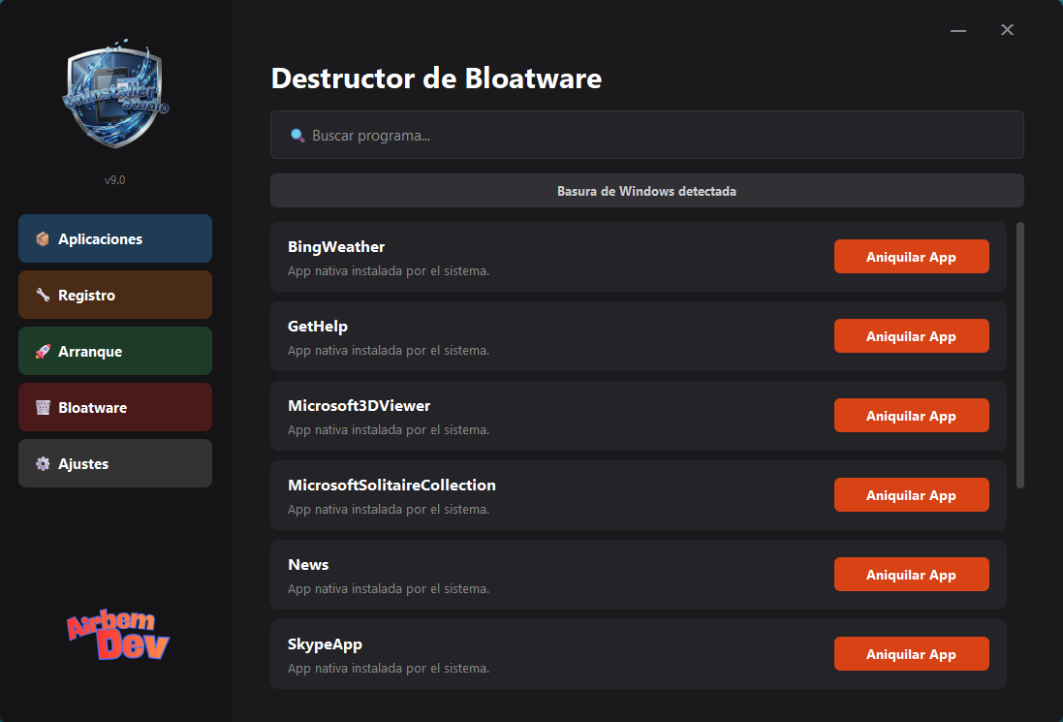Click the magnifier icon in search box
Screen dimensions: 1063x722
297,135
